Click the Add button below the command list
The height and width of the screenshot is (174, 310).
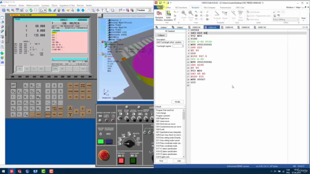coord(179,161)
